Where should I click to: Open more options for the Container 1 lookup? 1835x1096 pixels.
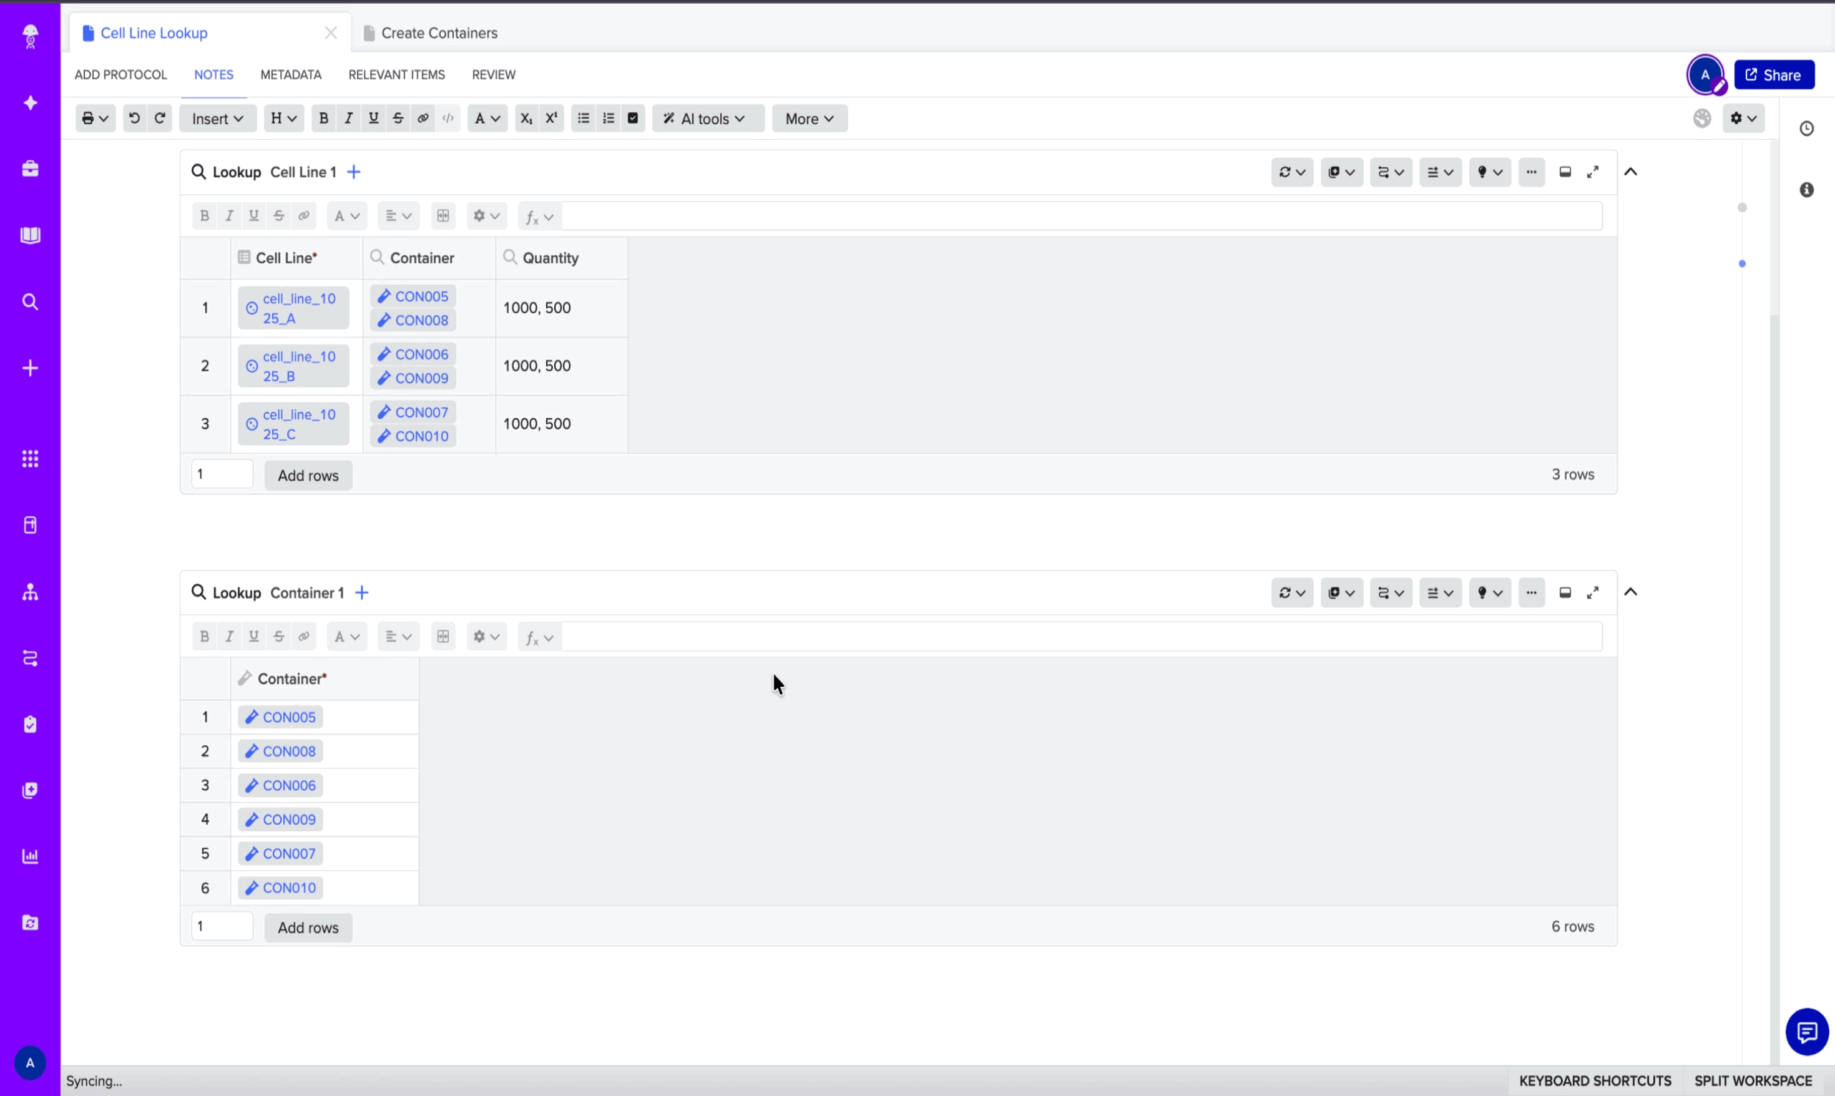pos(1532,592)
